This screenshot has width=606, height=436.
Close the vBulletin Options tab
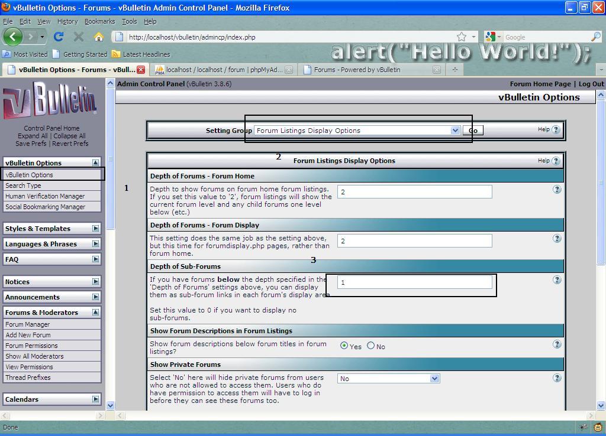[x=141, y=70]
